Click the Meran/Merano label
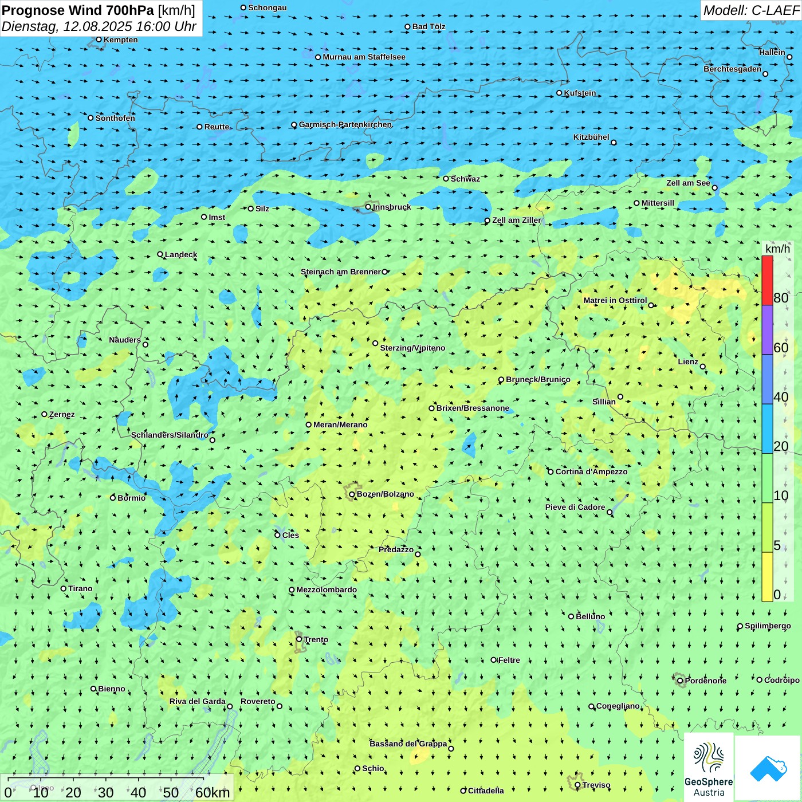This screenshot has height=802, width=802. tap(340, 424)
